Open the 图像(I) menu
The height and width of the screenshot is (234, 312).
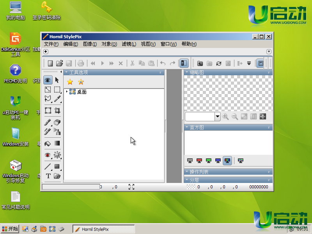(90, 44)
